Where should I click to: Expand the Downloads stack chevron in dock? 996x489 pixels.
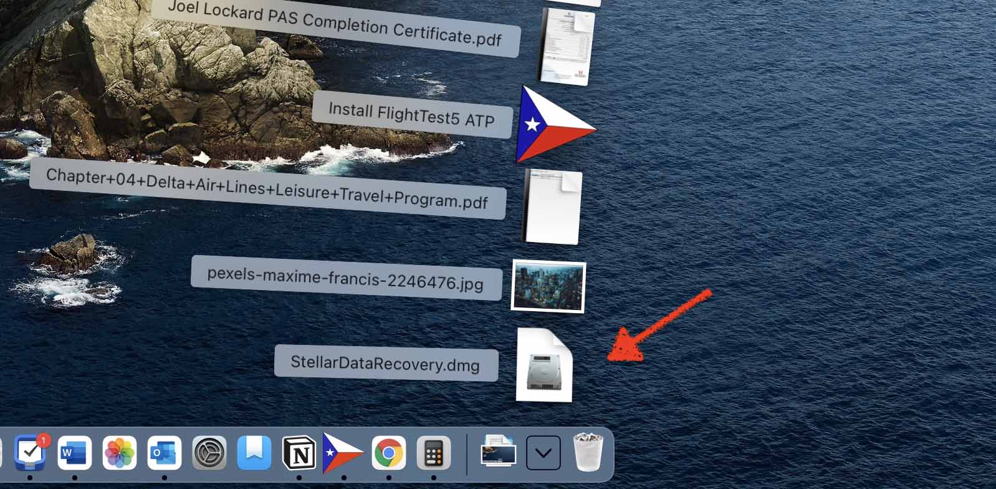(543, 453)
